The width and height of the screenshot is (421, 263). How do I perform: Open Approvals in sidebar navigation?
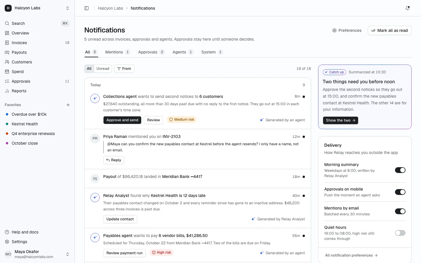click(x=37, y=81)
